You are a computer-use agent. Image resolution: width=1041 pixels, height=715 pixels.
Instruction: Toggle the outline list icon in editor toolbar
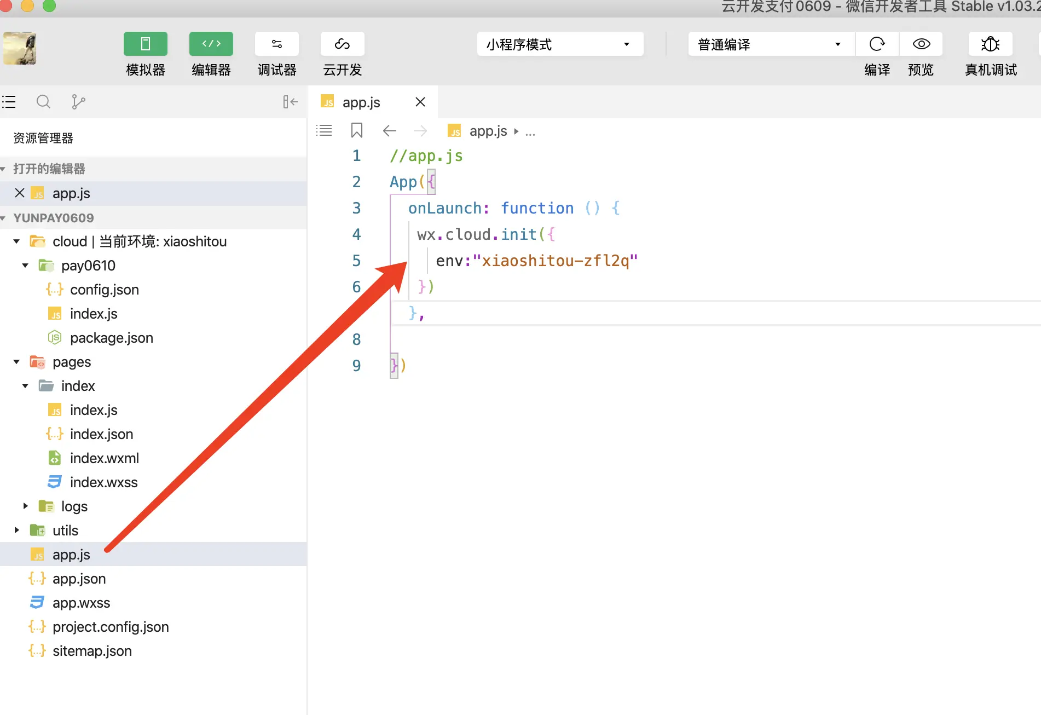(324, 131)
